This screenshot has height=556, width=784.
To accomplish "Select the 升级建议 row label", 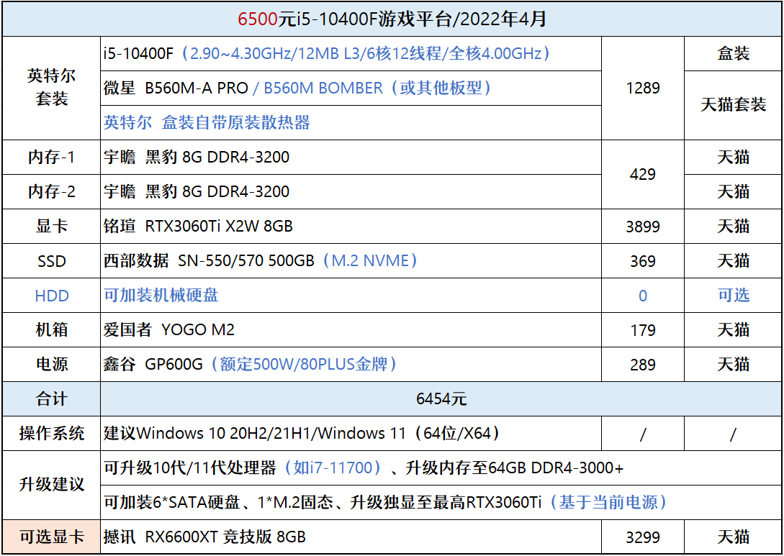I will (52, 486).
